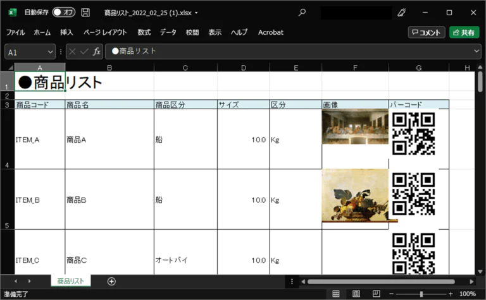The width and height of the screenshot is (486, 300).
Task: Open the ページレイアウト ribbon tab
Action: pos(105,32)
